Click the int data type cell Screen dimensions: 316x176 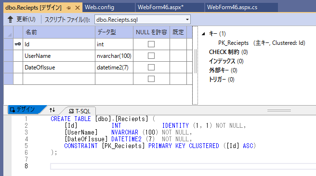coord(114,44)
